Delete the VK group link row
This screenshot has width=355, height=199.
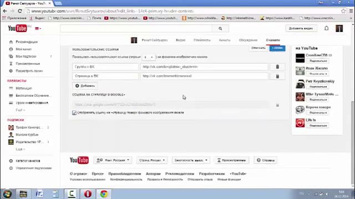click(x=277, y=67)
